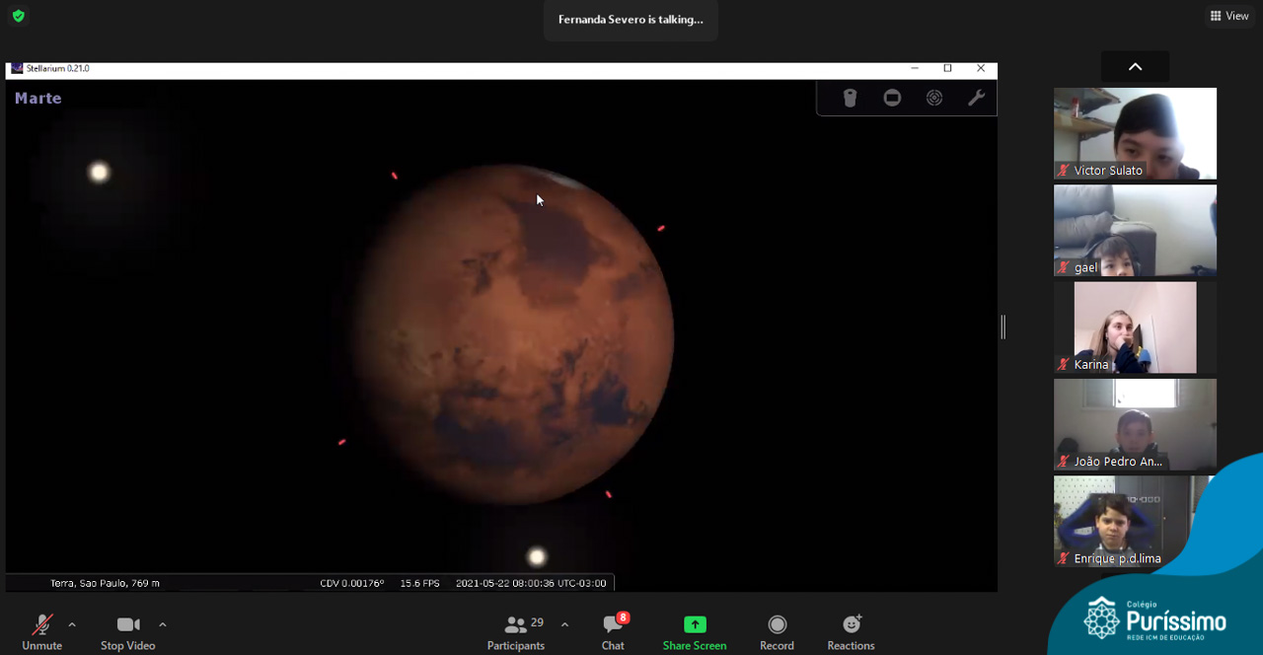Open the Chat panel
Viewport: 1263px width, 655px height.
613,631
